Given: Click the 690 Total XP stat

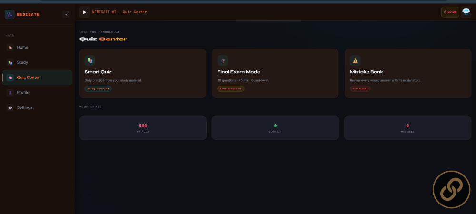Looking at the screenshot, I should (143, 128).
